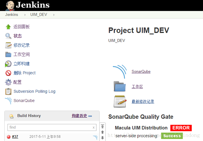The height and width of the screenshot is (141, 203).
Task: Open SonarQube link in main panel
Action: point(141,71)
